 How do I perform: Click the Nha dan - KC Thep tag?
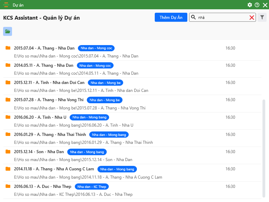pos(92,187)
